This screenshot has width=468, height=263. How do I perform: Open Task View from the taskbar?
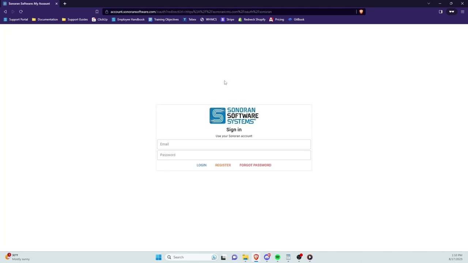point(223,257)
